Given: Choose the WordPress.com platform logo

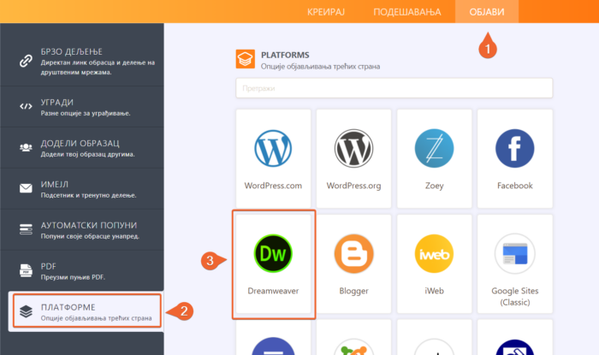Looking at the screenshot, I should click(273, 149).
